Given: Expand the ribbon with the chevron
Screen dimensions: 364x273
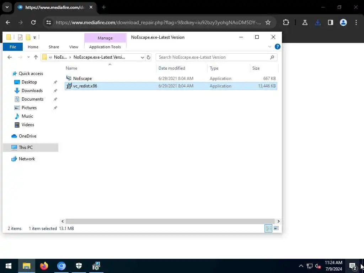Looking at the screenshot, I should [270, 47].
